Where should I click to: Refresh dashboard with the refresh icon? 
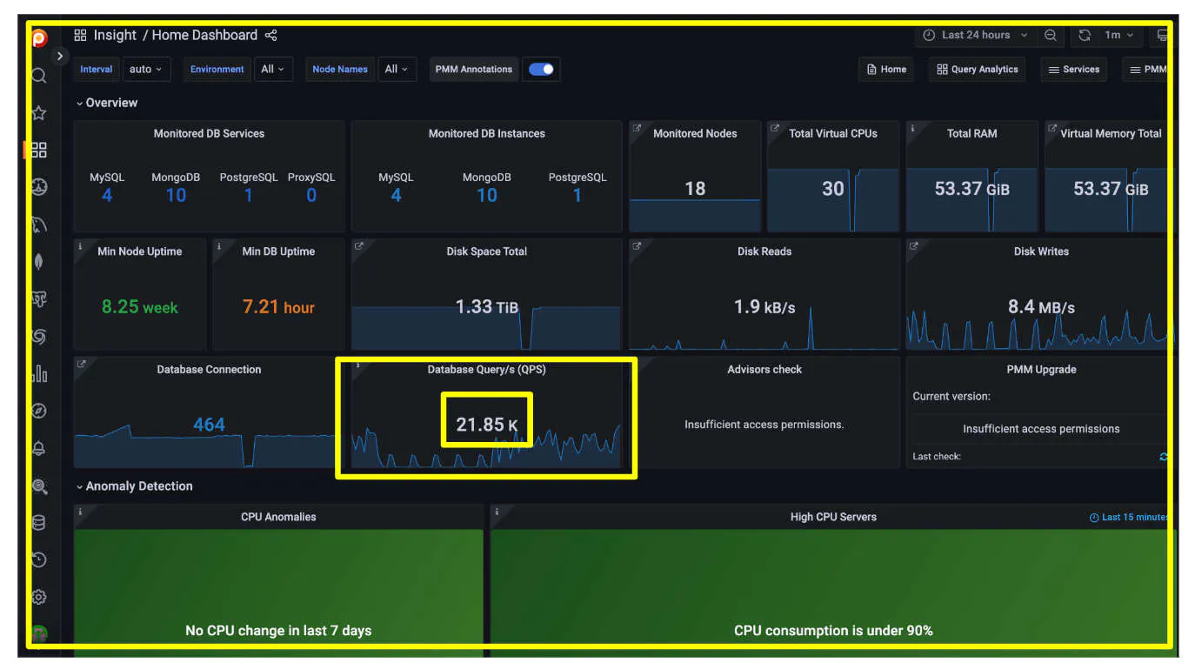point(1085,36)
